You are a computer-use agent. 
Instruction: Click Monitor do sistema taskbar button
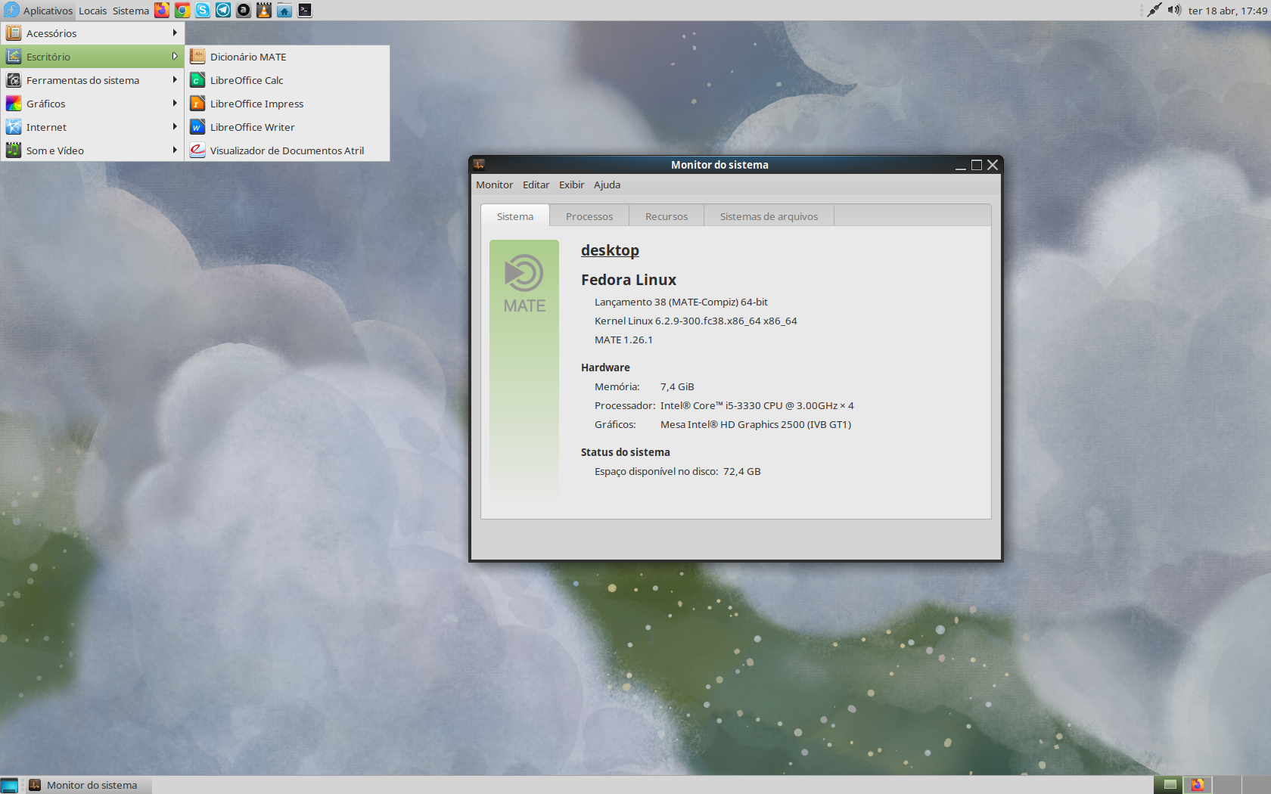point(89,785)
